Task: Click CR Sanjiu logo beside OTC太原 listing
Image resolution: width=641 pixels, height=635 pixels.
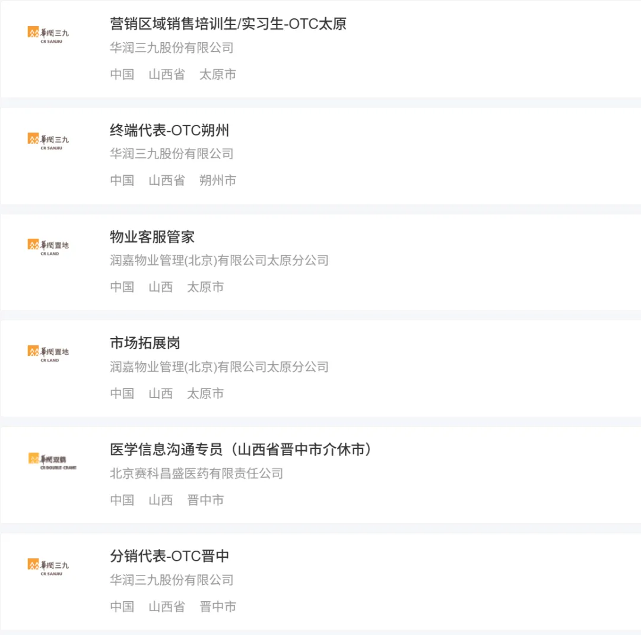Action: pos(48,35)
